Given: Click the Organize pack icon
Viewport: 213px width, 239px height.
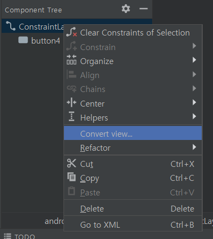Looking at the screenshot, I should point(72,60).
